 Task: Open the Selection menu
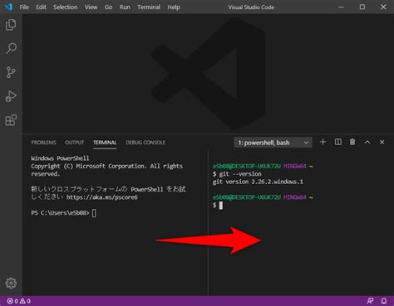coord(66,7)
